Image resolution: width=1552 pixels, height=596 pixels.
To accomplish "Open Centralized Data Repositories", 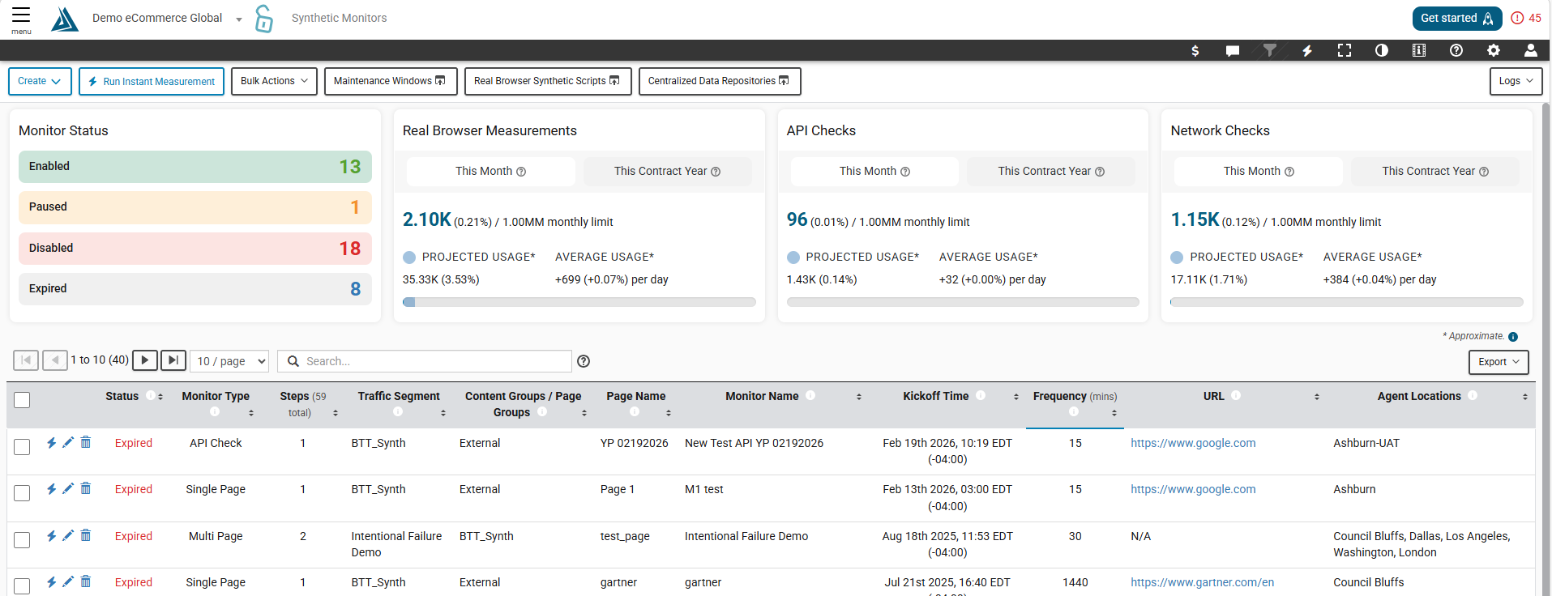I will click(720, 81).
